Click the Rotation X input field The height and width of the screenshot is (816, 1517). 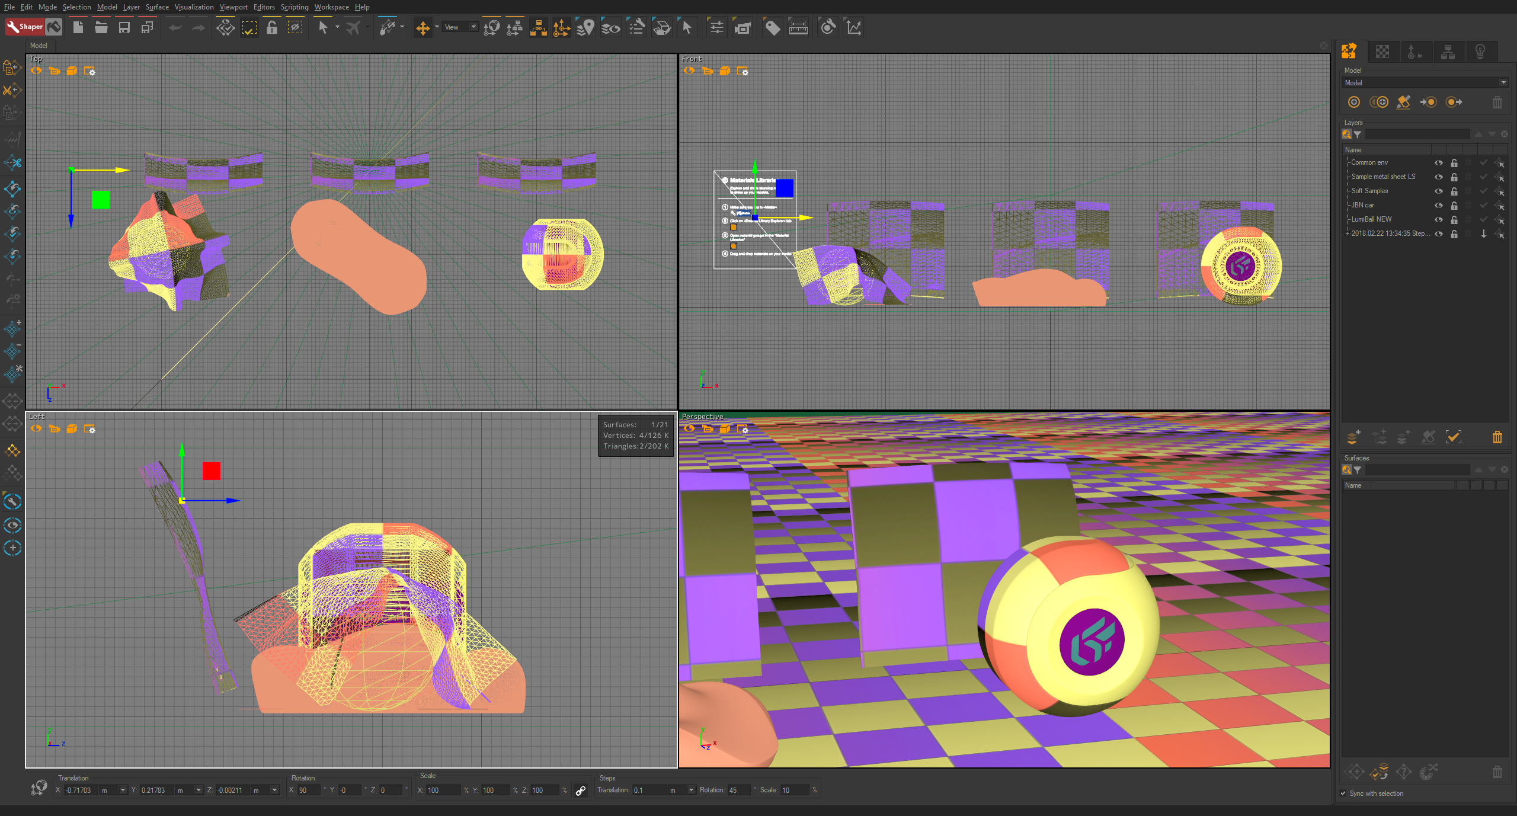[308, 791]
